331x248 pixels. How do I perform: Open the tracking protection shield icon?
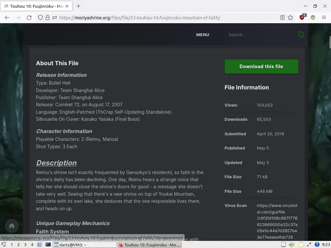click(40, 18)
